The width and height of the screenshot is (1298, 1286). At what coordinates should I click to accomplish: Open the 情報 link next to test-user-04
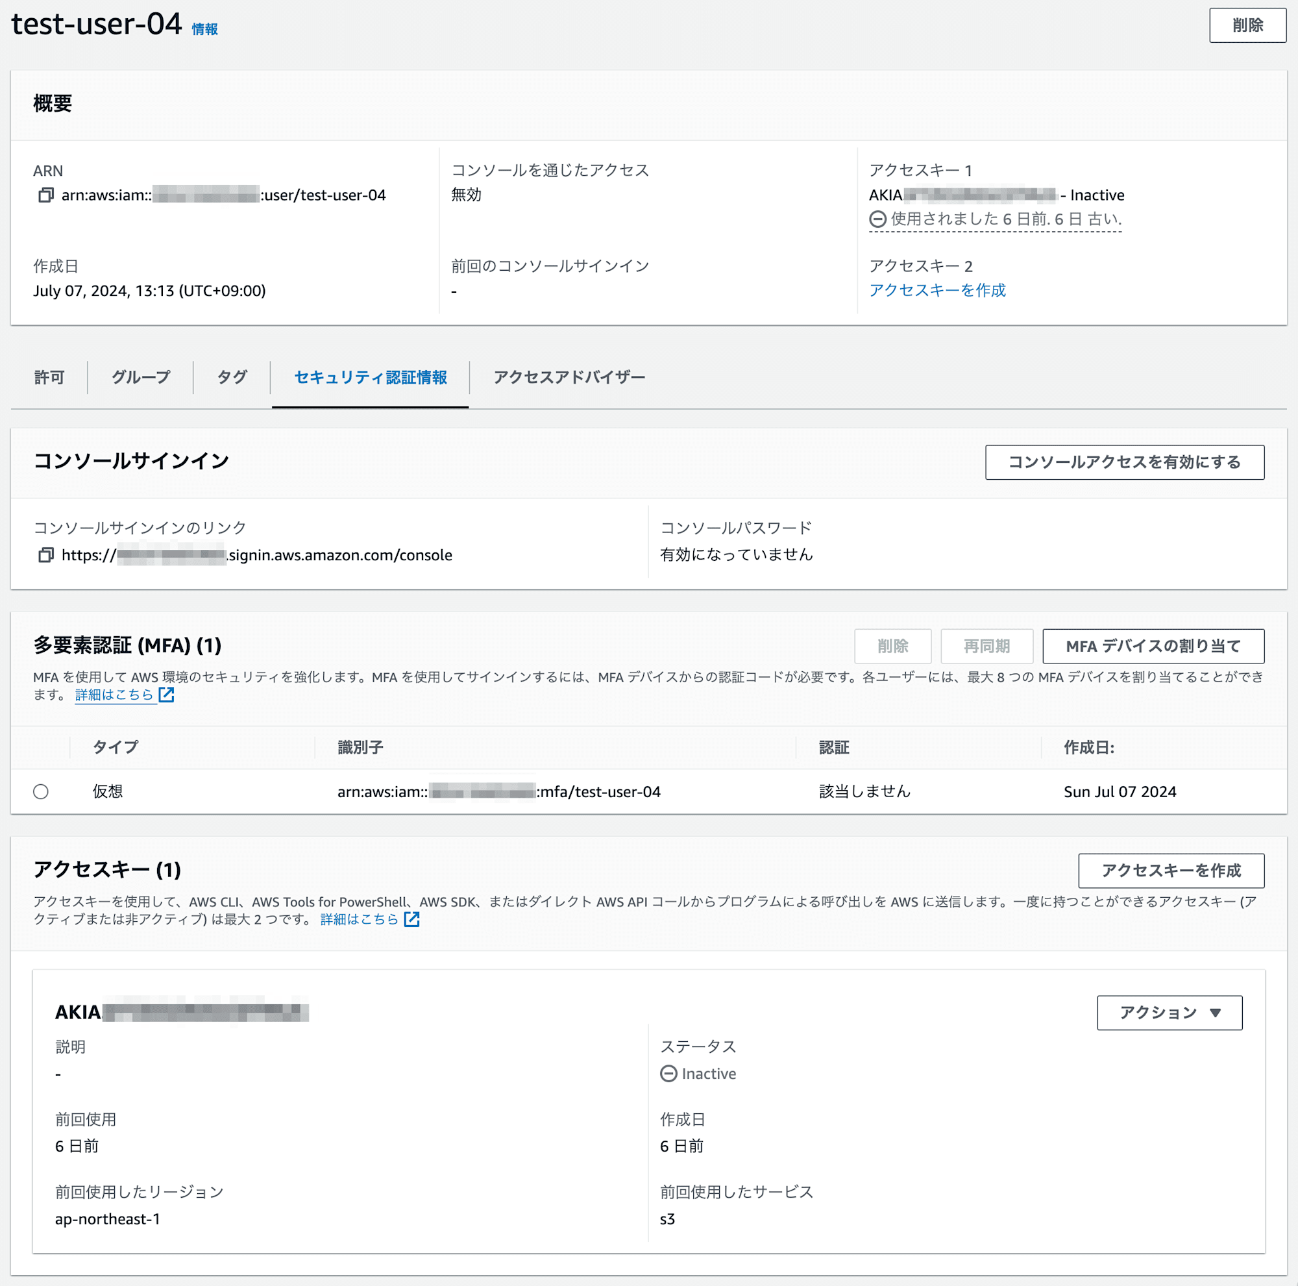(205, 29)
